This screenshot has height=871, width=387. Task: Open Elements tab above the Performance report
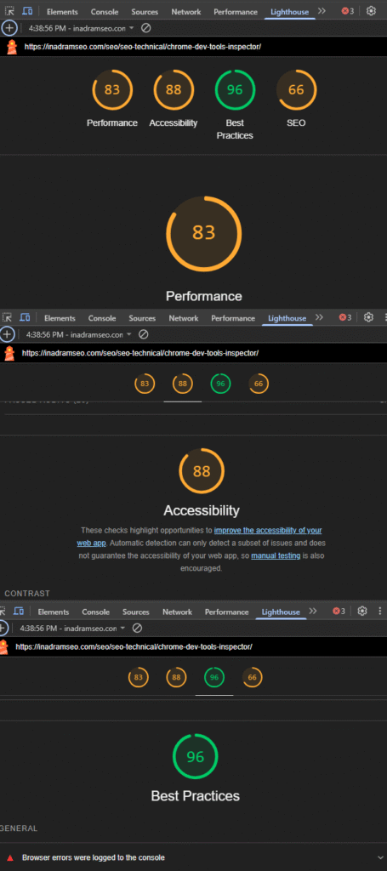coord(62,12)
